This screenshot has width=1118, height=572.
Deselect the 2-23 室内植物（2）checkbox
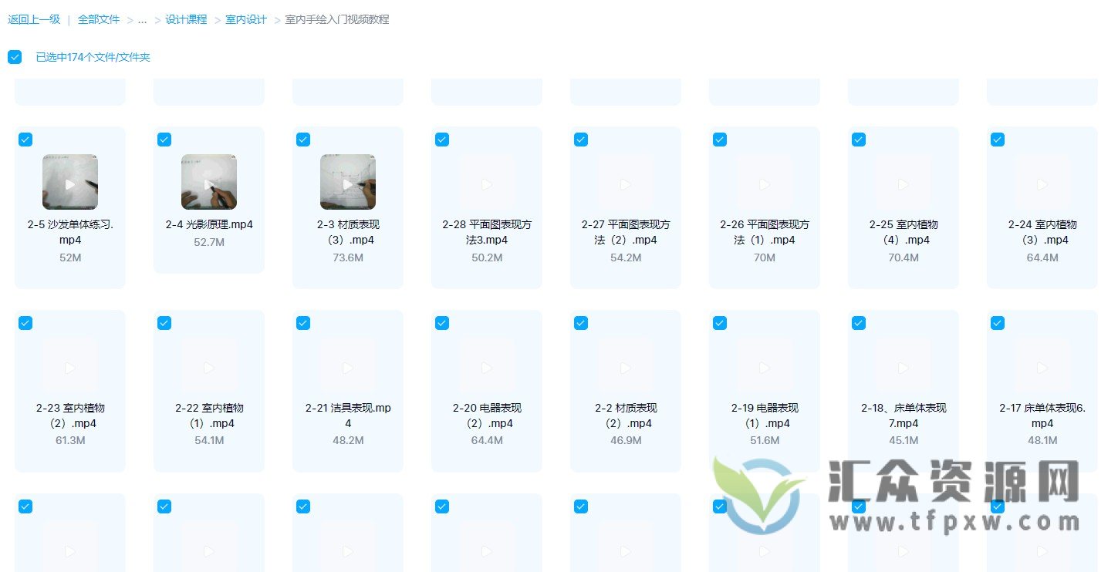pos(25,323)
